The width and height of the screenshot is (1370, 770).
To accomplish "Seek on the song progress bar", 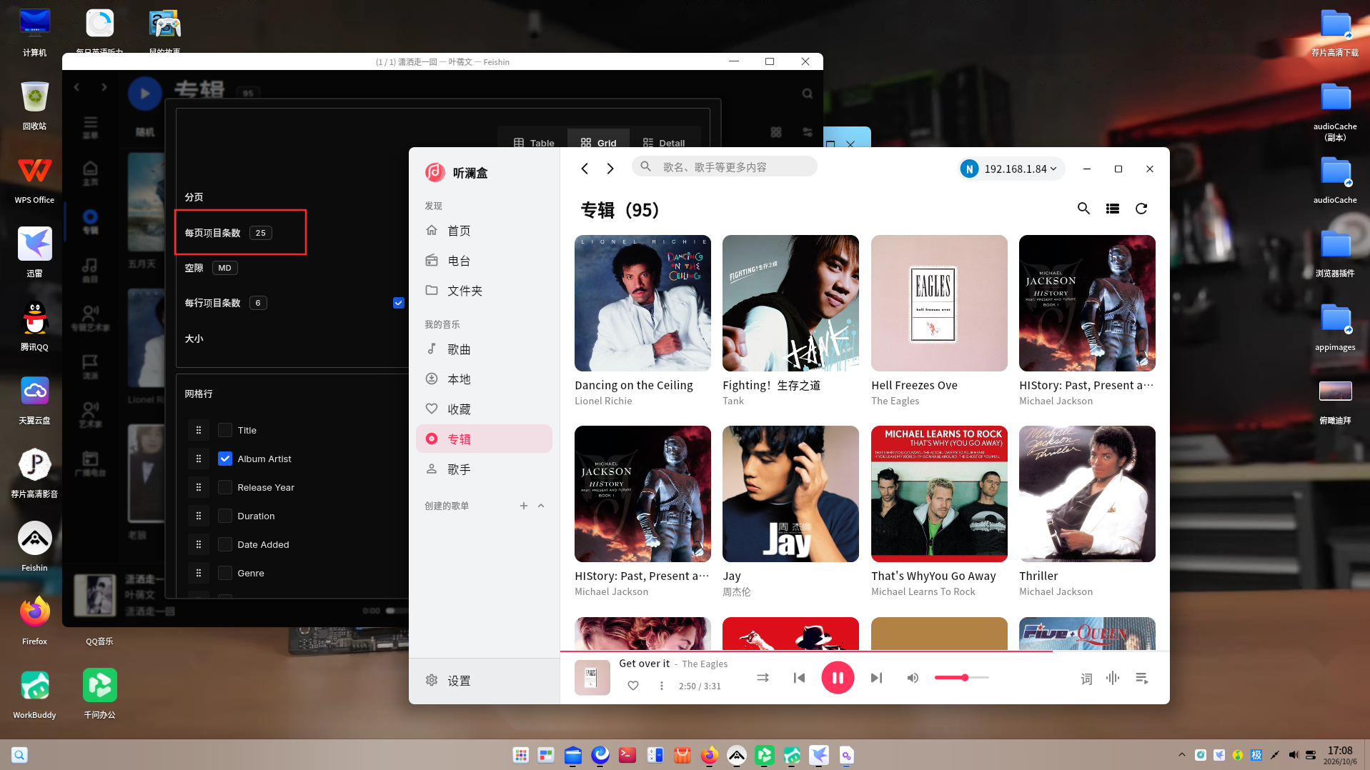I will point(865,651).
